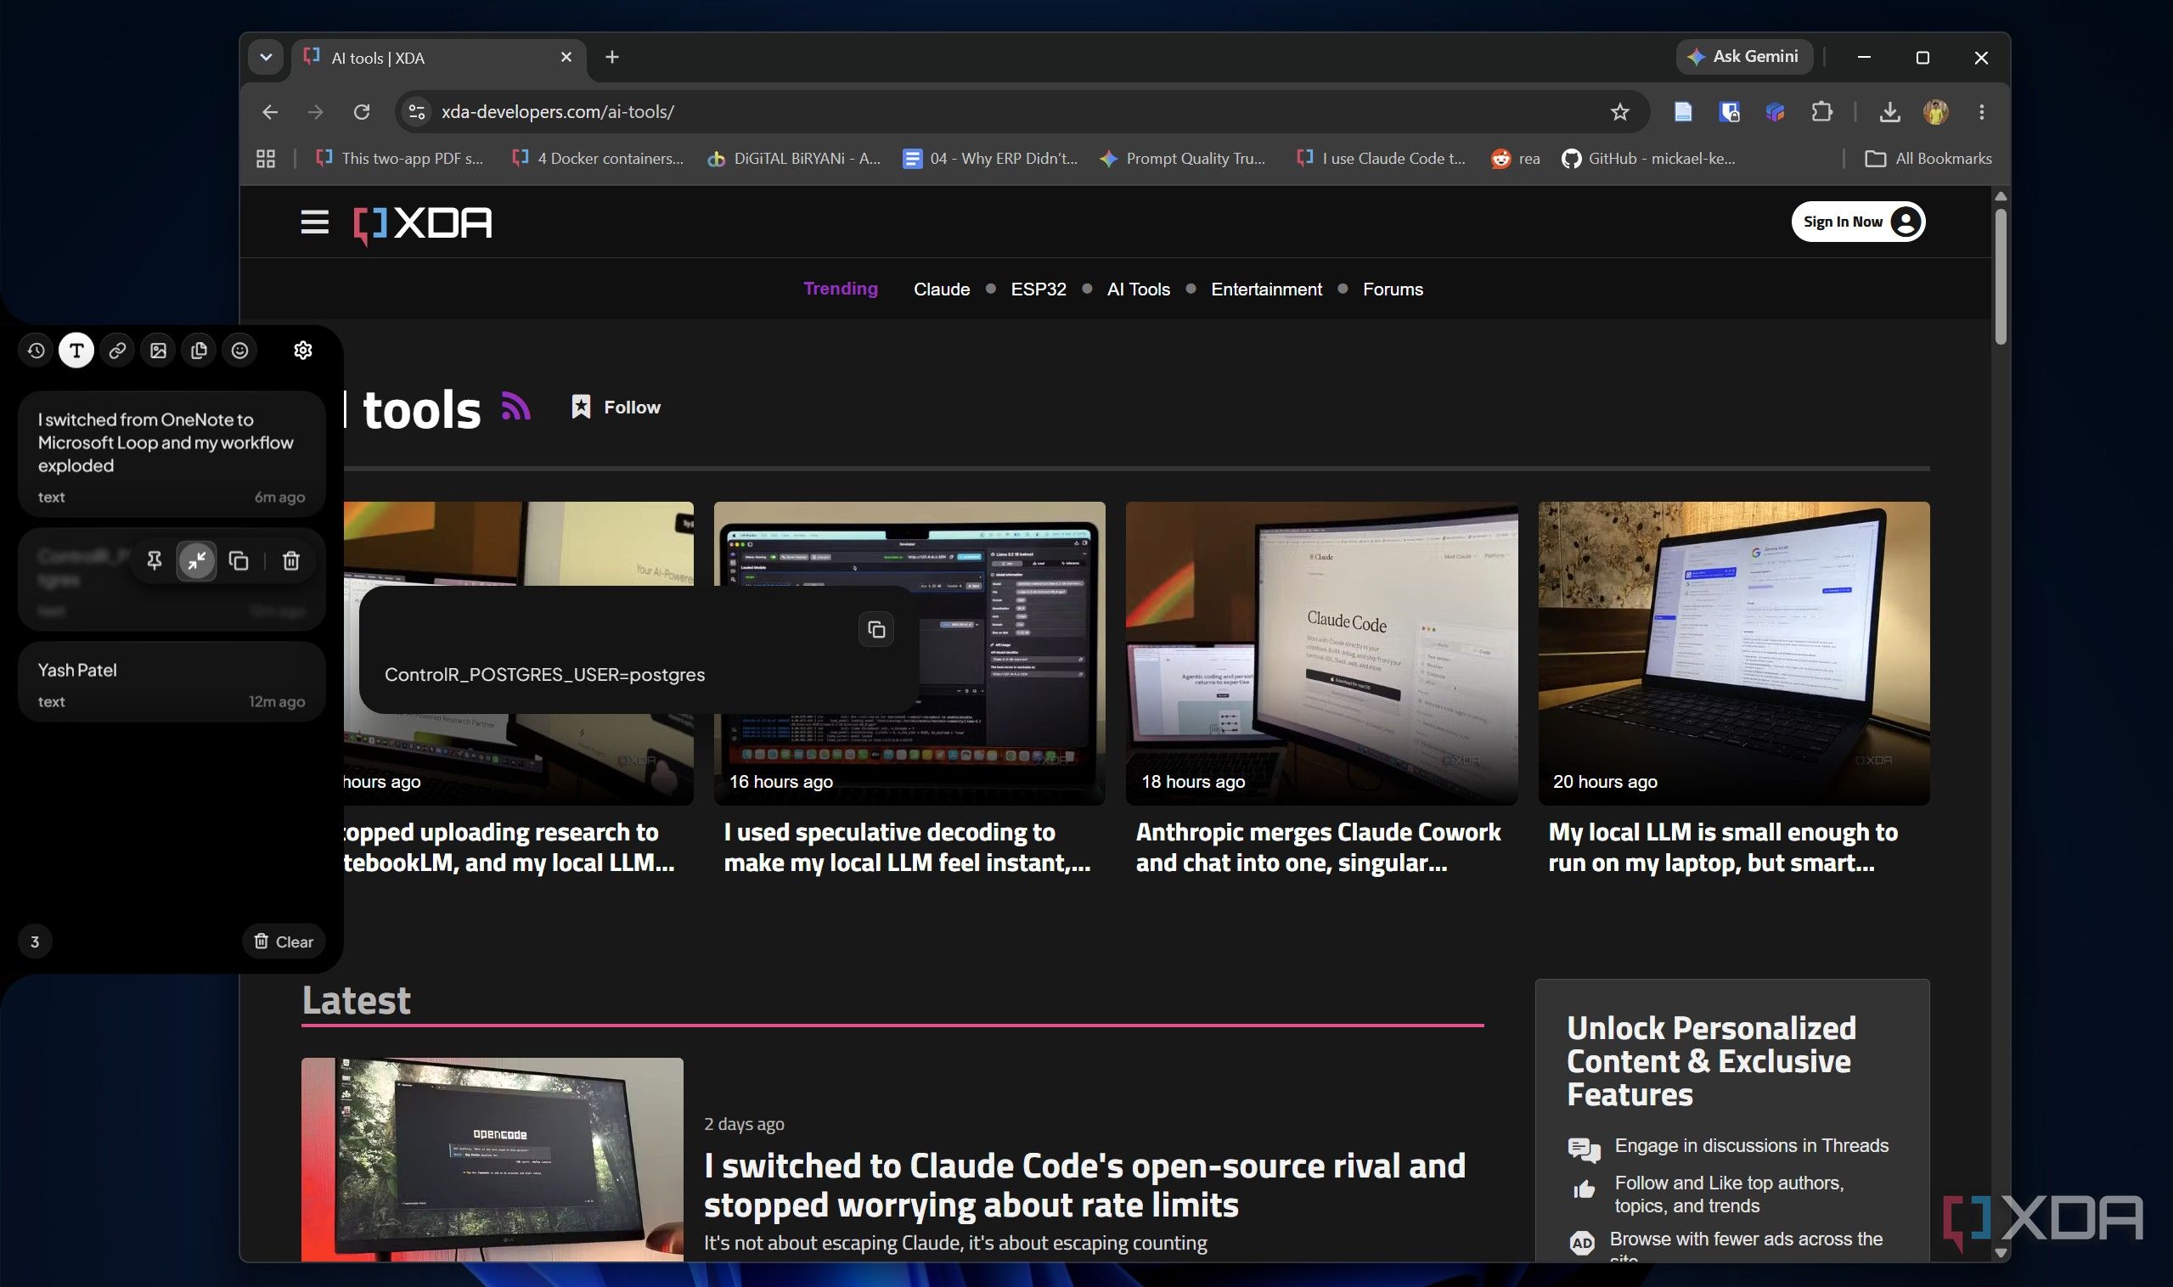Bookmark this page with star icon
The image size is (2173, 1287).
pyautogui.click(x=1619, y=112)
